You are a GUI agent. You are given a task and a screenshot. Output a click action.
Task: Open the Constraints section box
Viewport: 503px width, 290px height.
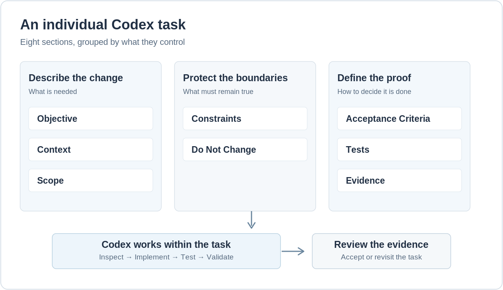point(245,119)
